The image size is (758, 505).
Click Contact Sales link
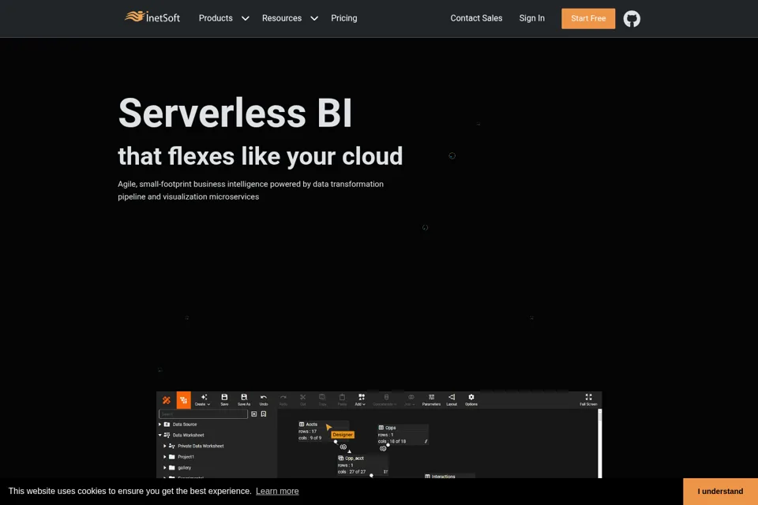(476, 18)
